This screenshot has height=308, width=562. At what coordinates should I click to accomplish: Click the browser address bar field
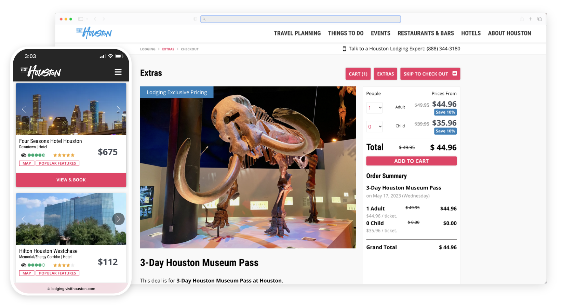(300, 19)
